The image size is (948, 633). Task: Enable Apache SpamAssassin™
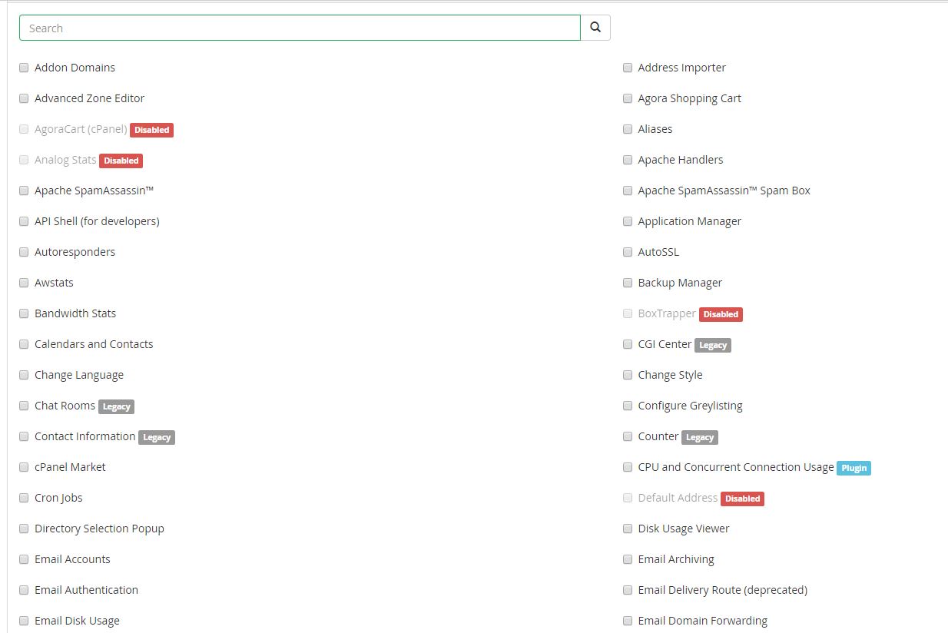pos(24,191)
